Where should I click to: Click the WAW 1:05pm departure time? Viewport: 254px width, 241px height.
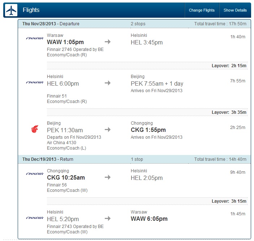[x=65, y=42]
